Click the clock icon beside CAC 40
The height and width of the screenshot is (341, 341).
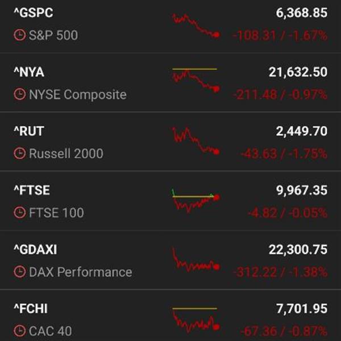19,331
